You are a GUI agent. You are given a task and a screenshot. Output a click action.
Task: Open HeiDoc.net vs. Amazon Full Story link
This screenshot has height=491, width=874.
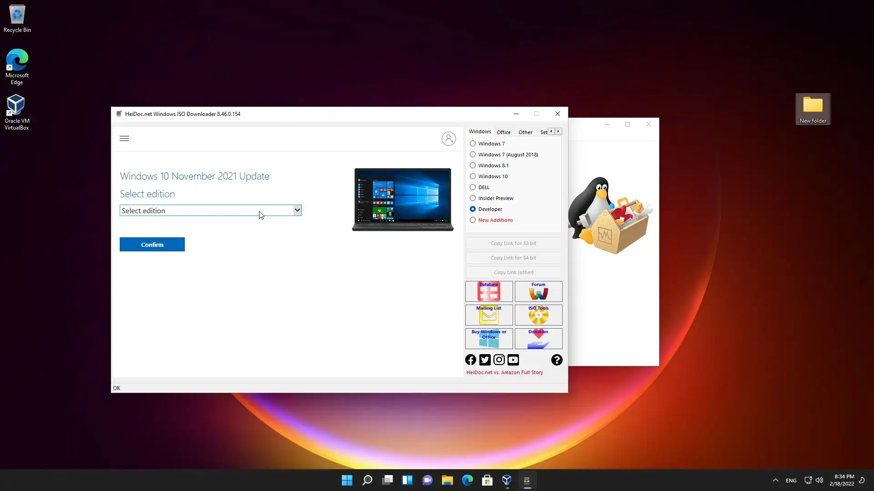point(504,372)
